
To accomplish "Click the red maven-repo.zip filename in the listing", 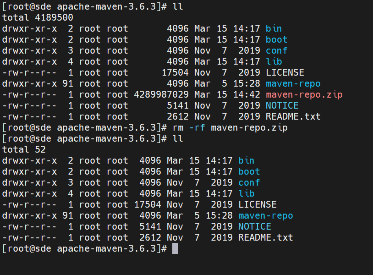I will point(304,94).
